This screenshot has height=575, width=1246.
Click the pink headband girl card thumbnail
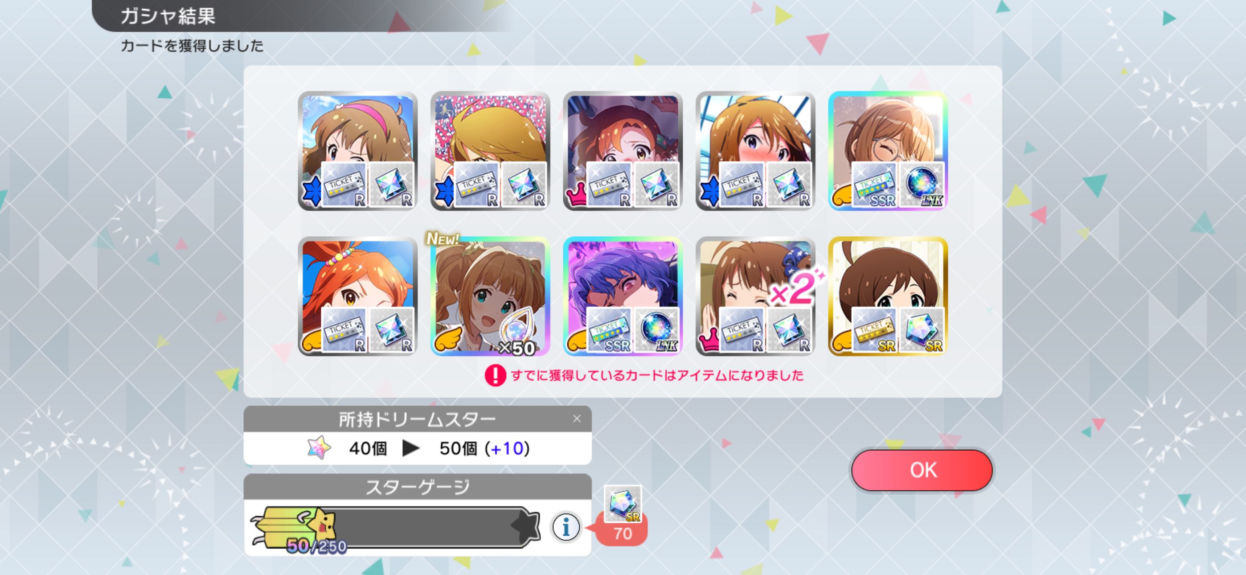click(357, 151)
